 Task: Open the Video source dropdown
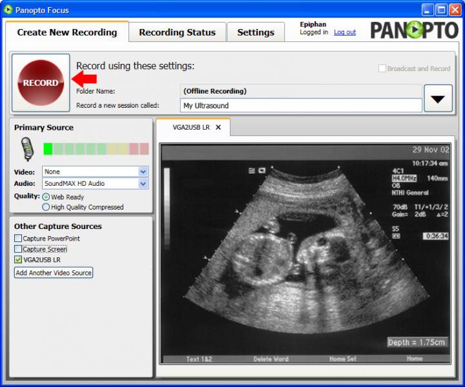coord(143,172)
